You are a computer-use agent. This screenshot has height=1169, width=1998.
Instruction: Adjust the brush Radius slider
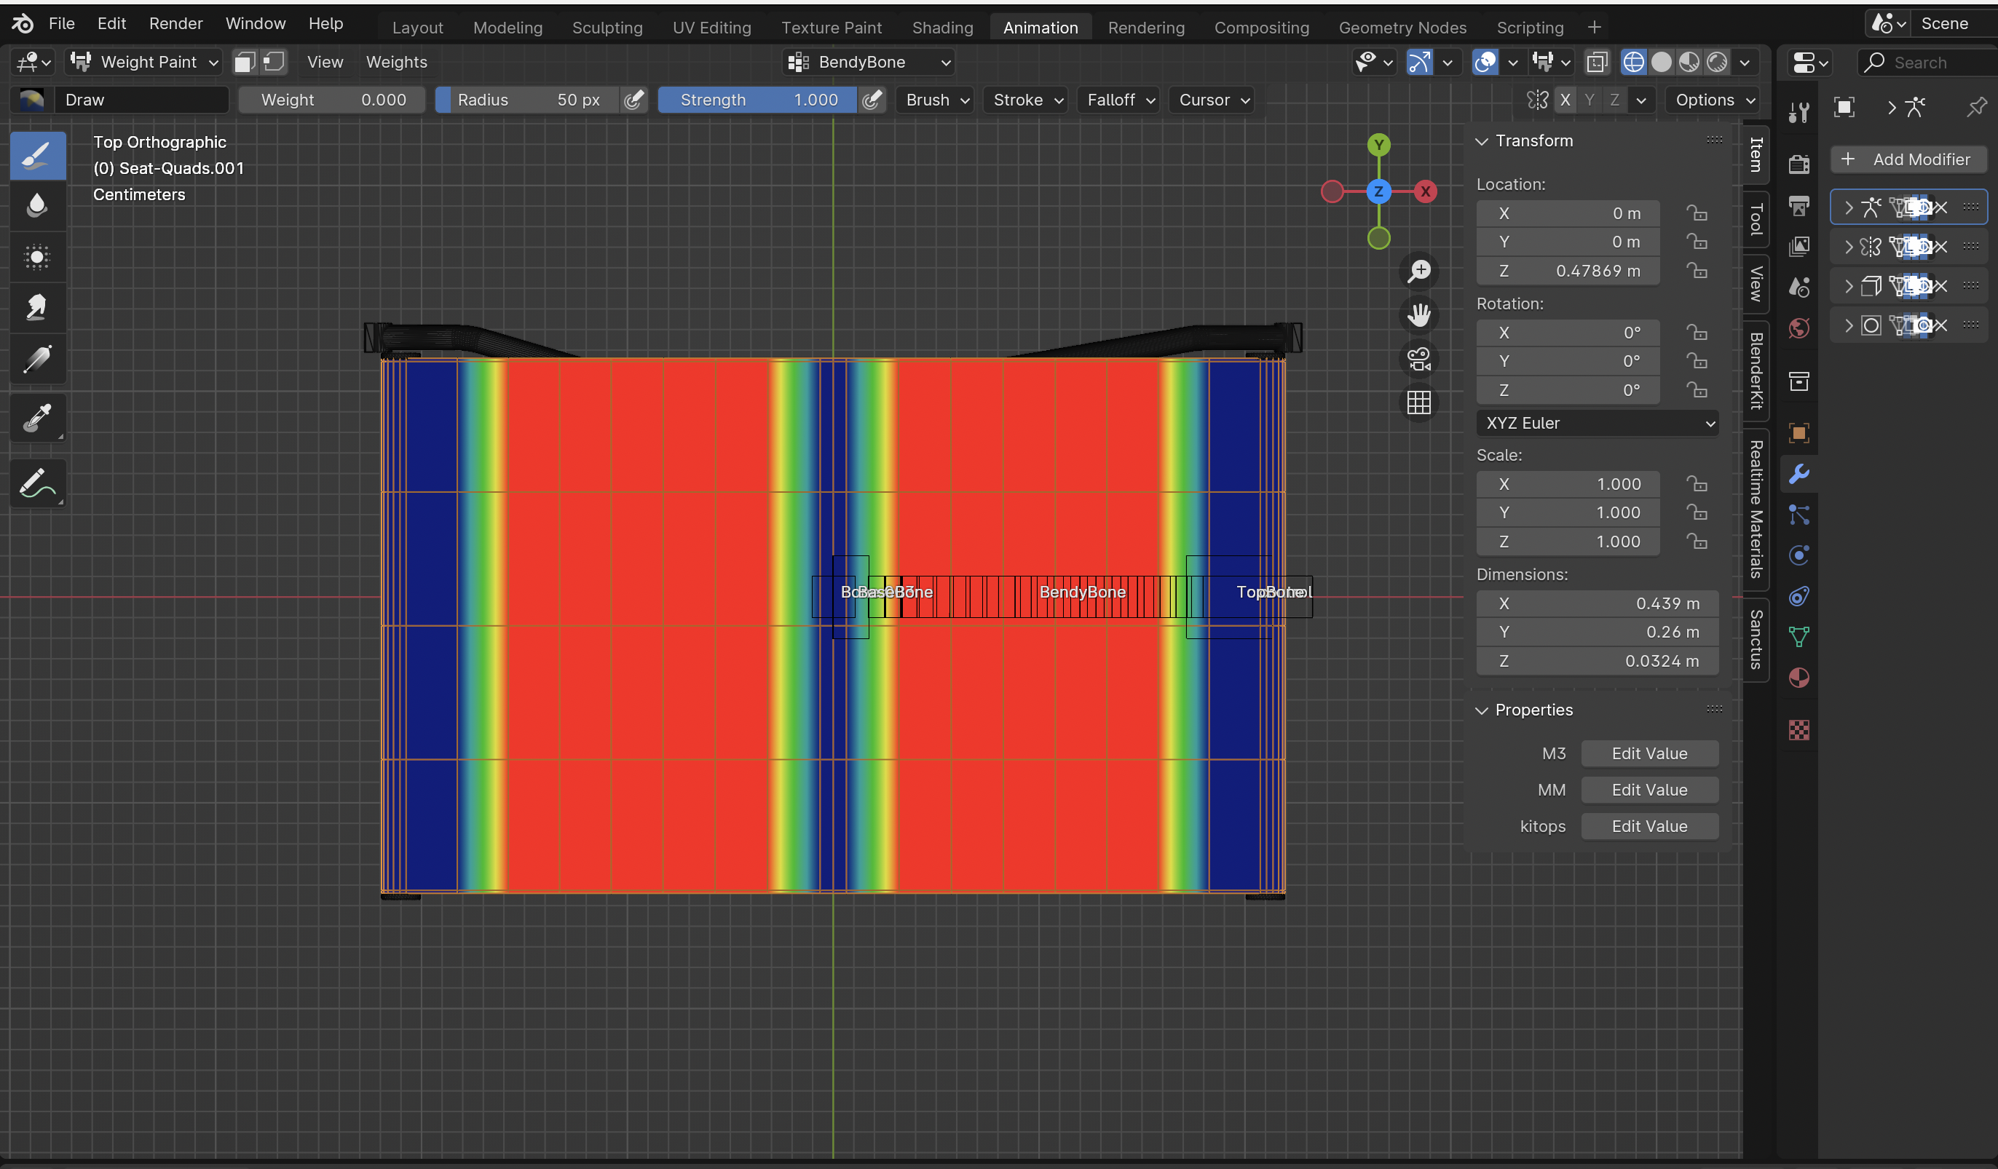(527, 100)
